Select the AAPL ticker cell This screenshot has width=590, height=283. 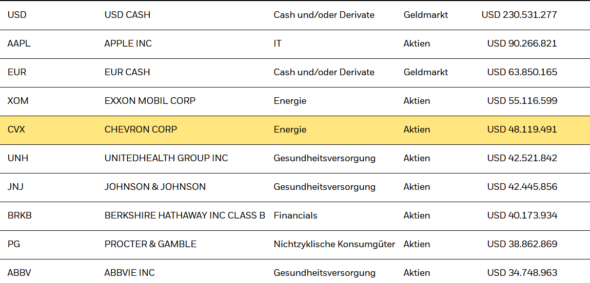[x=19, y=43]
